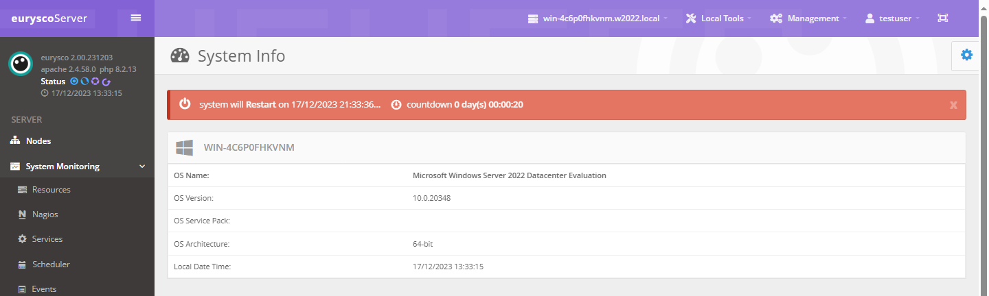Dismiss the red restart alert banner

[x=953, y=105]
